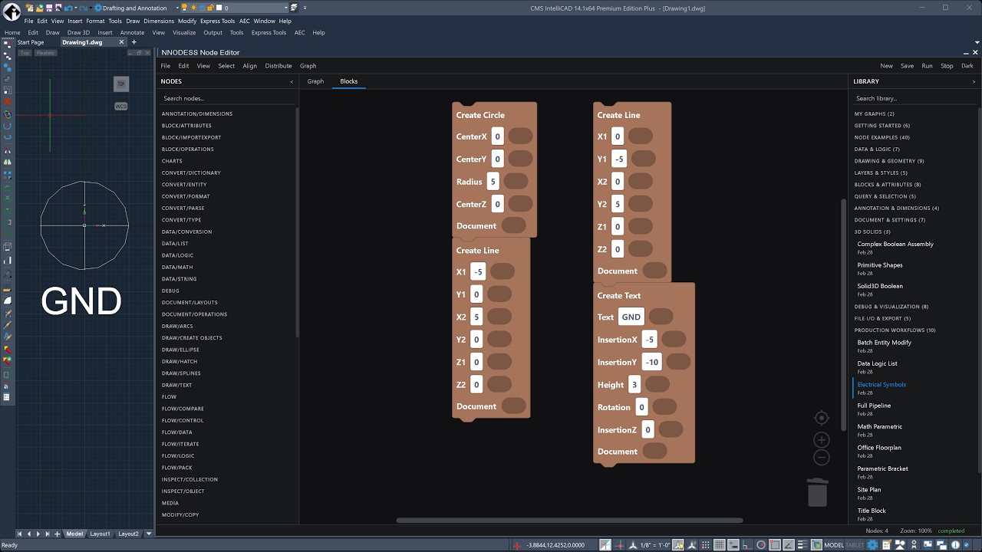
Task: Collapse the NODES panel with its arrow
Action: click(292, 81)
